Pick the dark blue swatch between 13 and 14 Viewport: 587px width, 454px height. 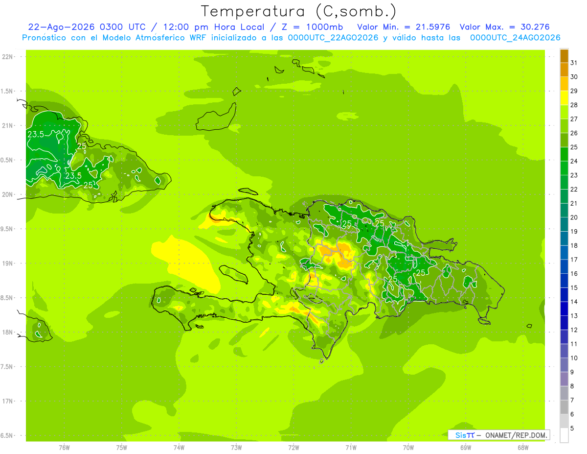(564, 309)
